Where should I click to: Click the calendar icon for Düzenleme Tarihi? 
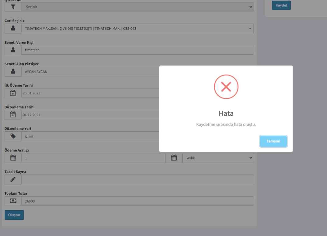[x=13, y=115]
